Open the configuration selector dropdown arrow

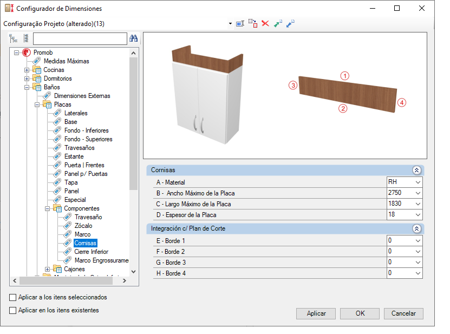[x=230, y=23]
